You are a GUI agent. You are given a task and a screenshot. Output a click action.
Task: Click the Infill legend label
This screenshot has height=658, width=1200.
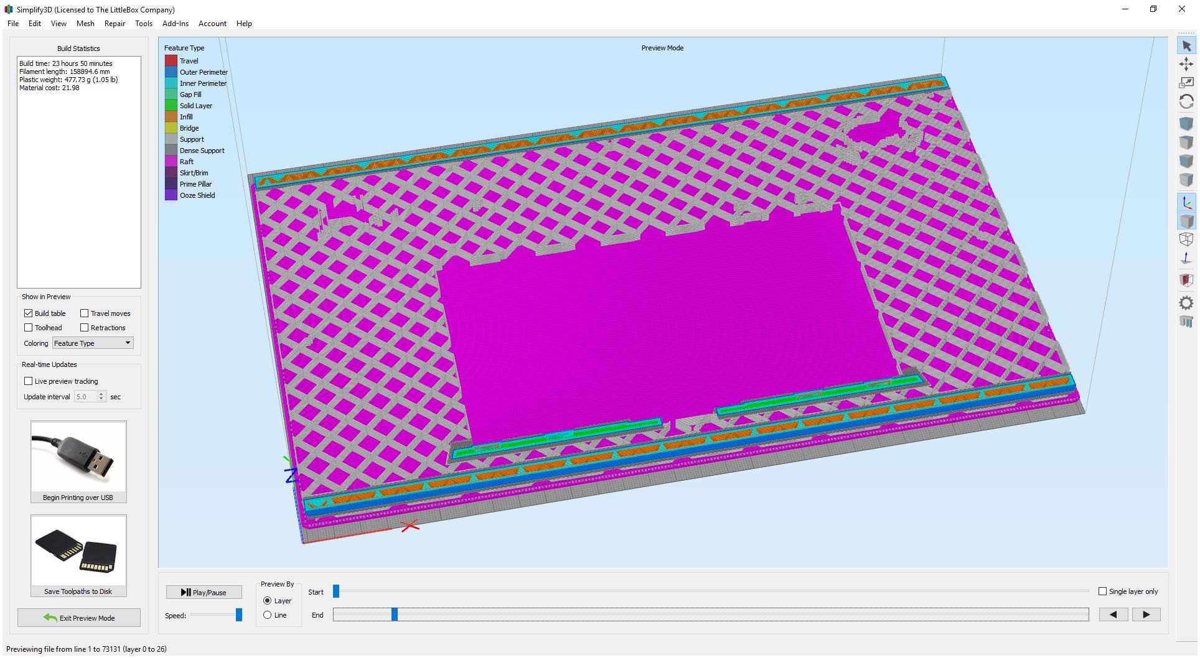tap(186, 117)
